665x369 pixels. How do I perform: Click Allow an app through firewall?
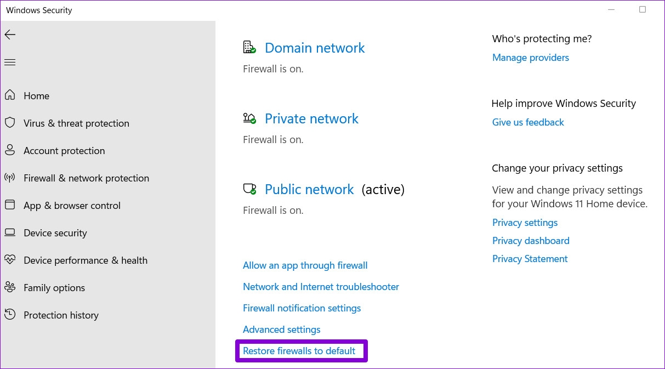[305, 265]
